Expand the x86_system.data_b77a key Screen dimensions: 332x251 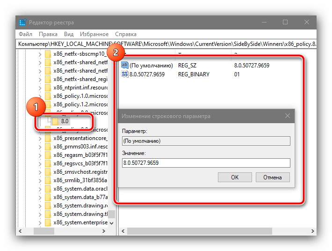[40, 197]
